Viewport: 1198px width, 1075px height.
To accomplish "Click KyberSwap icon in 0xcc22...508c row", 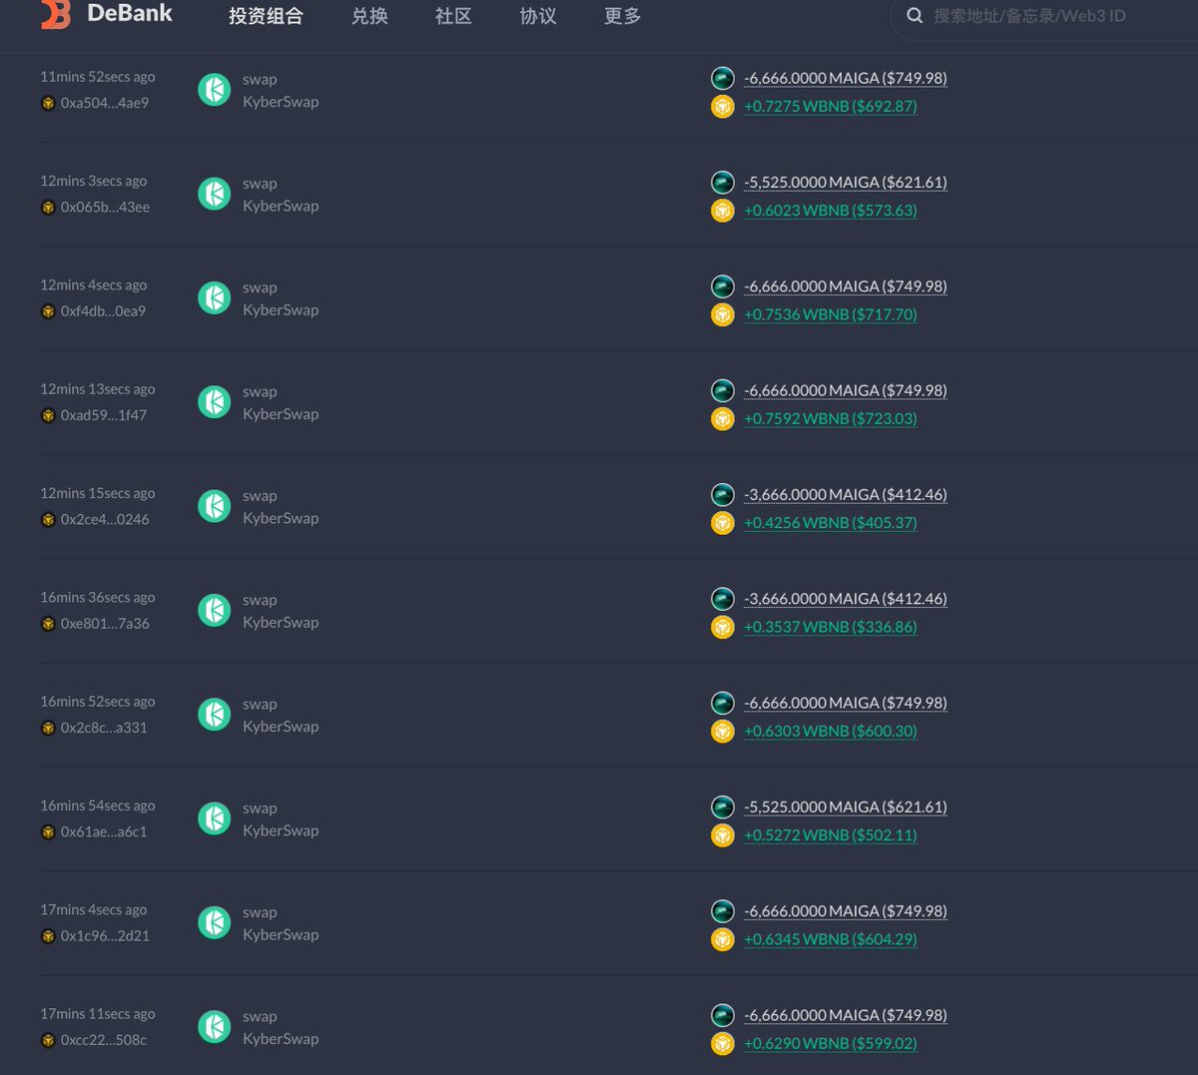I will click(x=215, y=1027).
